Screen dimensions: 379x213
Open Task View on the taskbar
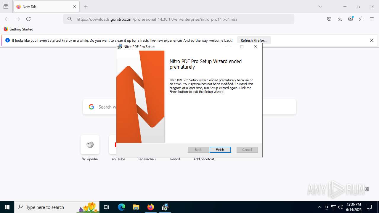(x=107, y=207)
